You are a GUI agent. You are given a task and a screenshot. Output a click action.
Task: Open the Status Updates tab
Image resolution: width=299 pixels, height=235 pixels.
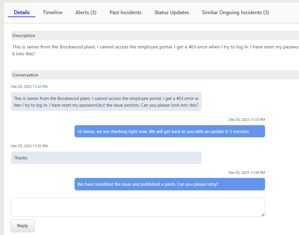tap(171, 12)
